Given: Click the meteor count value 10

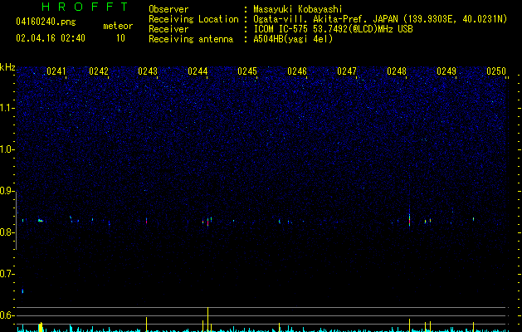Looking at the screenshot, I should coord(120,38).
